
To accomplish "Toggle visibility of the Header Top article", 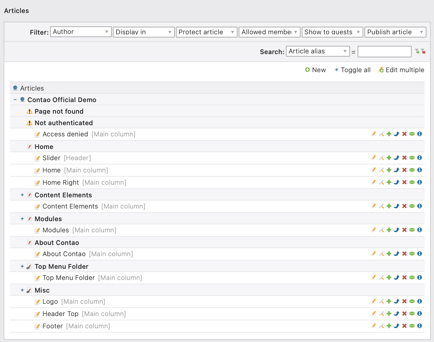I will 412,314.
